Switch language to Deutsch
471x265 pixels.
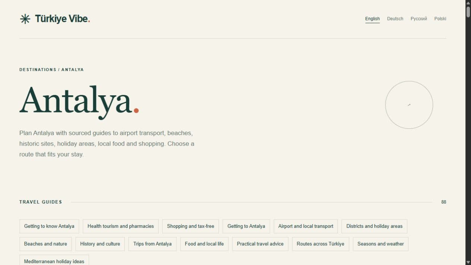(x=395, y=19)
